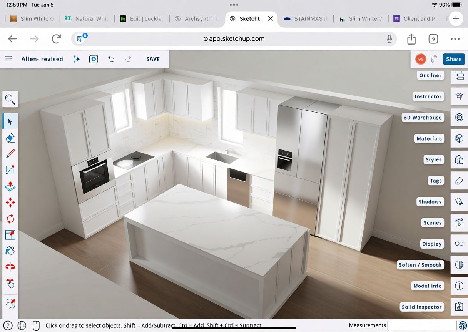Viewport: 468px width, 332px height.
Task: Toggle the Shadows panel
Action: click(x=459, y=202)
